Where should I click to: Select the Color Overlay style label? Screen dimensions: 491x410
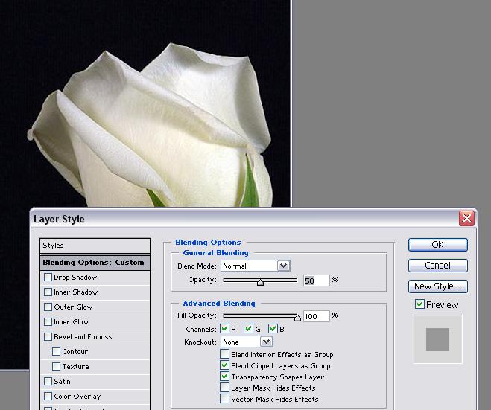pyautogui.click(x=77, y=397)
